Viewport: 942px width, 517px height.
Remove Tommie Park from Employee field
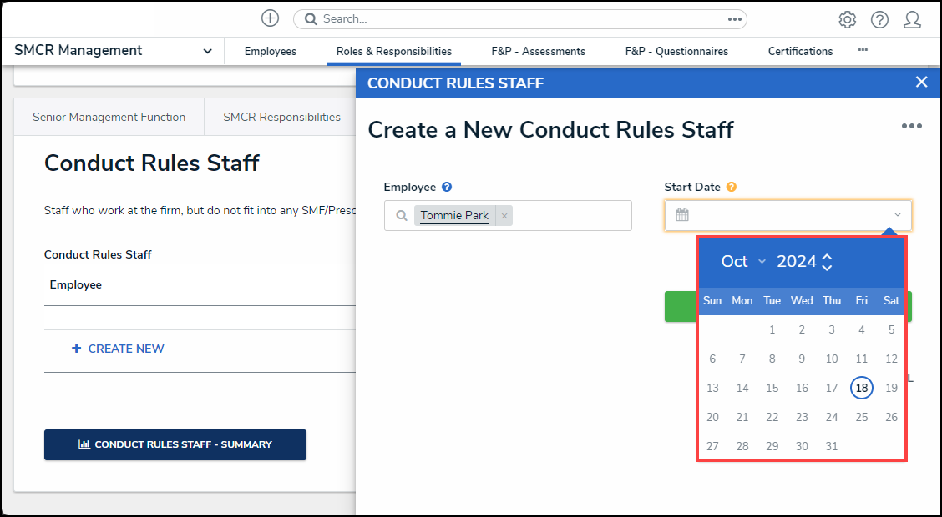pyautogui.click(x=504, y=216)
